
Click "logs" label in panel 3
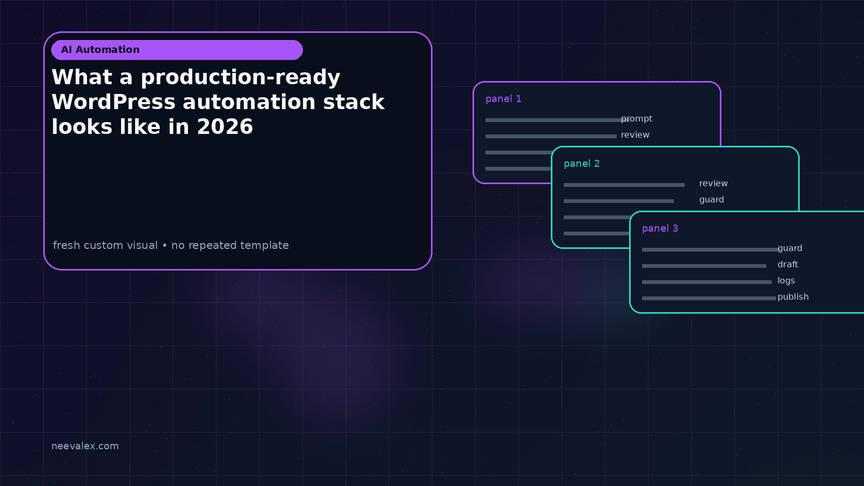pyautogui.click(x=786, y=281)
